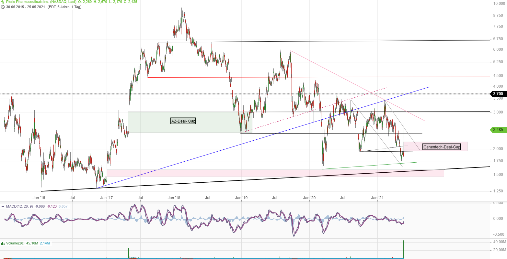507x259 pixels.
Task: Select the Genentech-Deal-Gap text label
Action: coord(442,147)
